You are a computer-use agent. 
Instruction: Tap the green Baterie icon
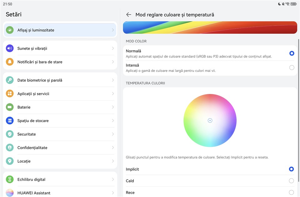click(x=10, y=107)
